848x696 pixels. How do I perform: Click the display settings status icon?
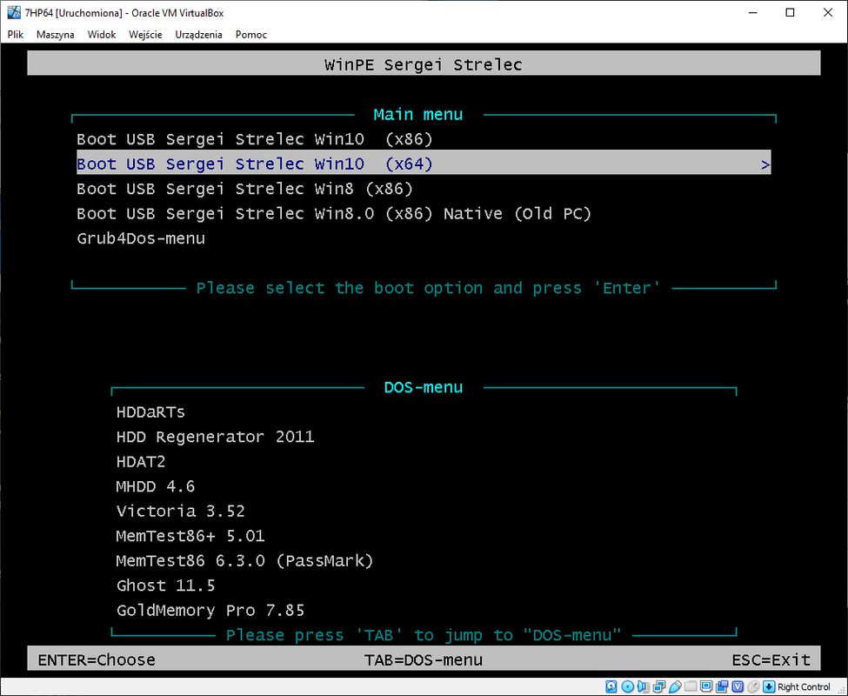click(x=706, y=686)
